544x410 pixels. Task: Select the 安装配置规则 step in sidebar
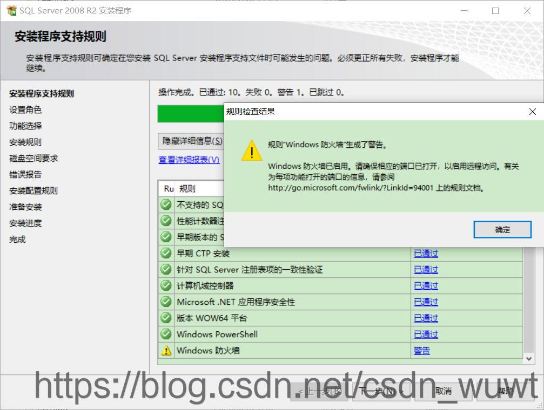coord(33,190)
